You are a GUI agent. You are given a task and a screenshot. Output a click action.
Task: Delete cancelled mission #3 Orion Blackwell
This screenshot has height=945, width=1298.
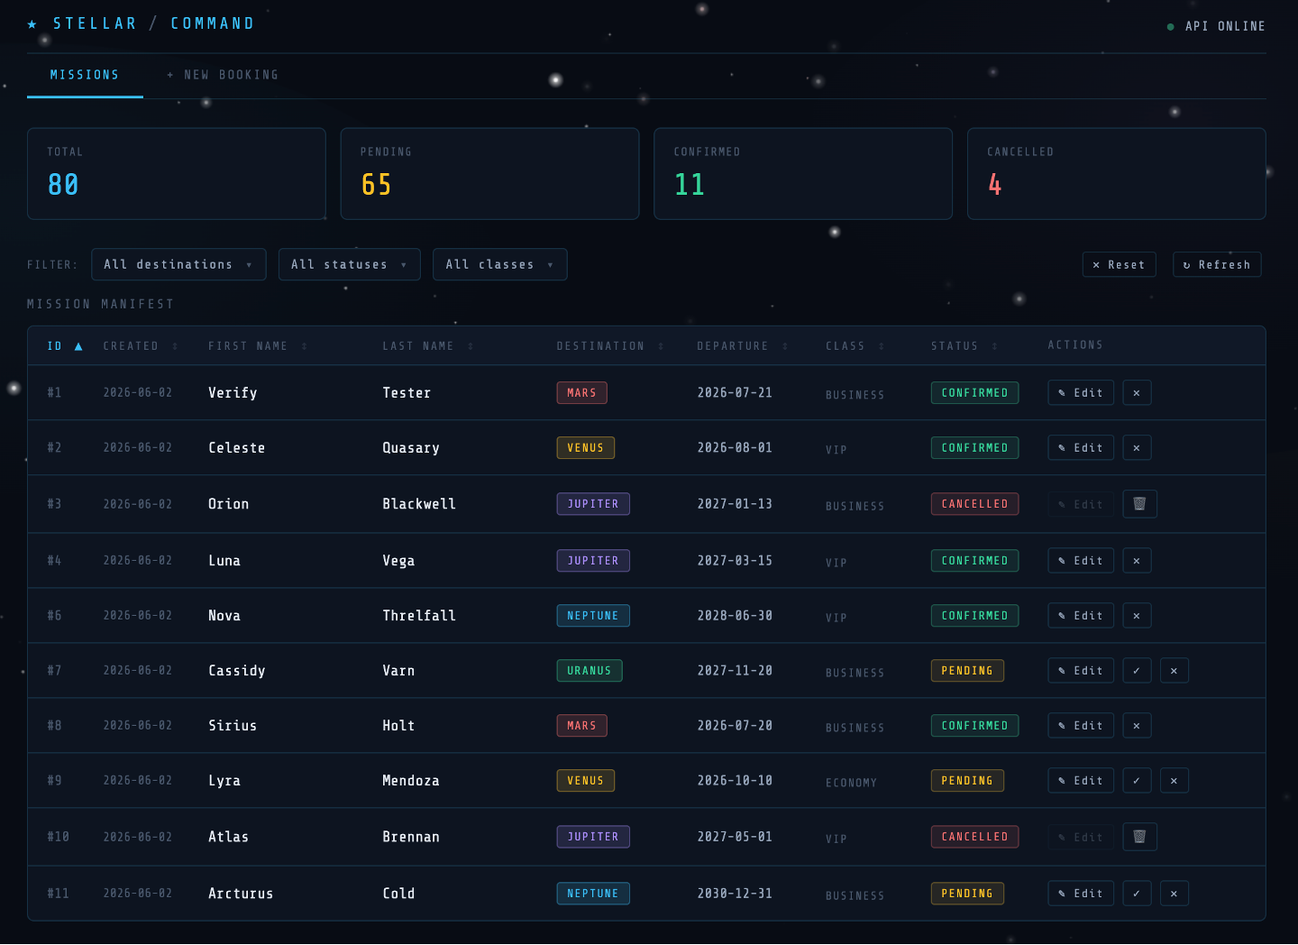pyautogui.click(x=1139, y=504)
